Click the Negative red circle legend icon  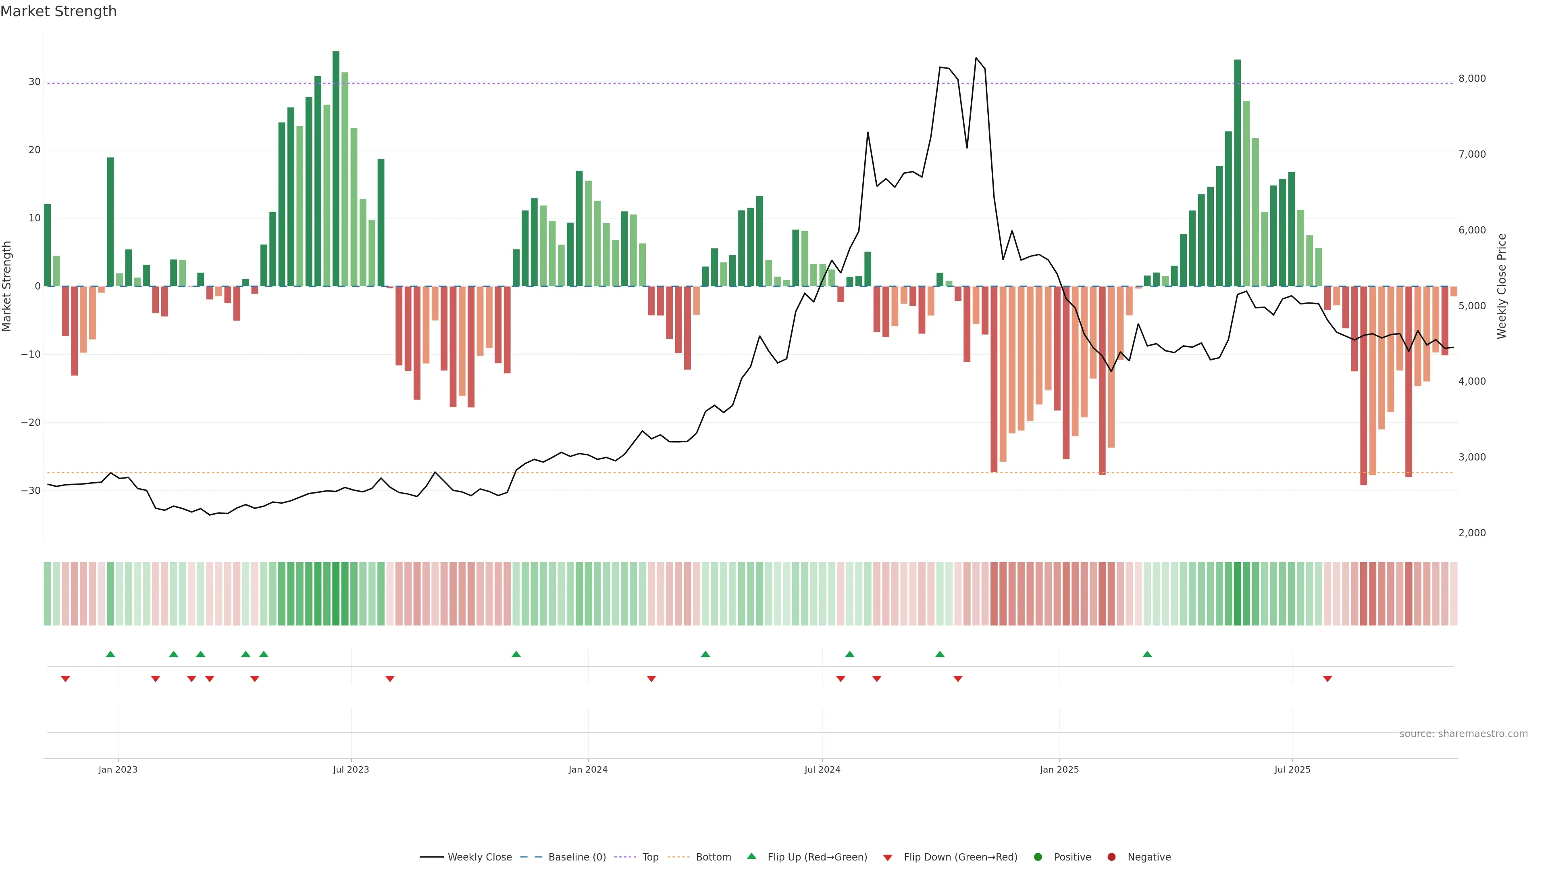click(1111, 857)
